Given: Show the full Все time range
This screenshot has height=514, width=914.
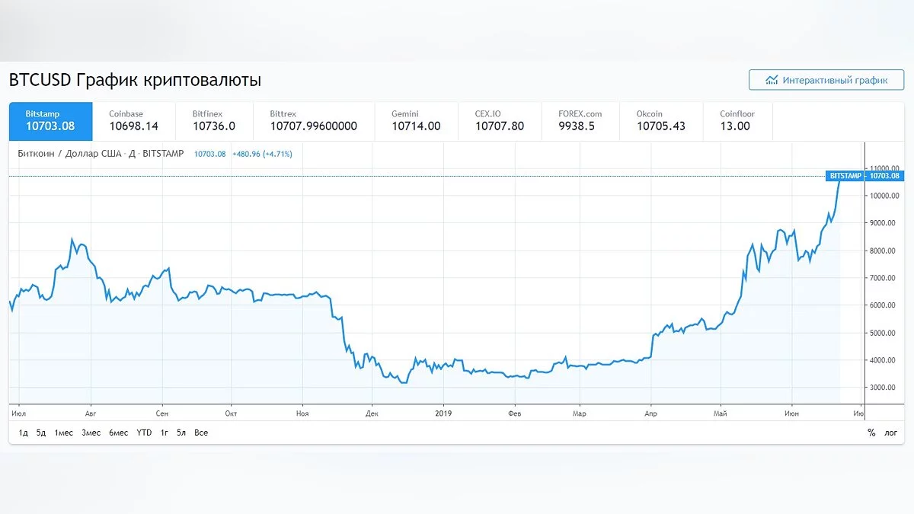Looking at the screenshot, I should click(x=201, y=433).
